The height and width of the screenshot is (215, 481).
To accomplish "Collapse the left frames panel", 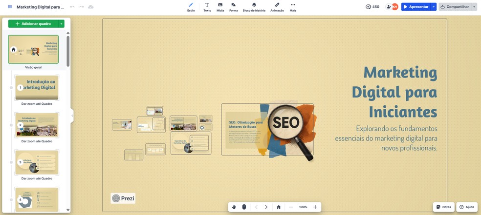I will click(72, 116).
